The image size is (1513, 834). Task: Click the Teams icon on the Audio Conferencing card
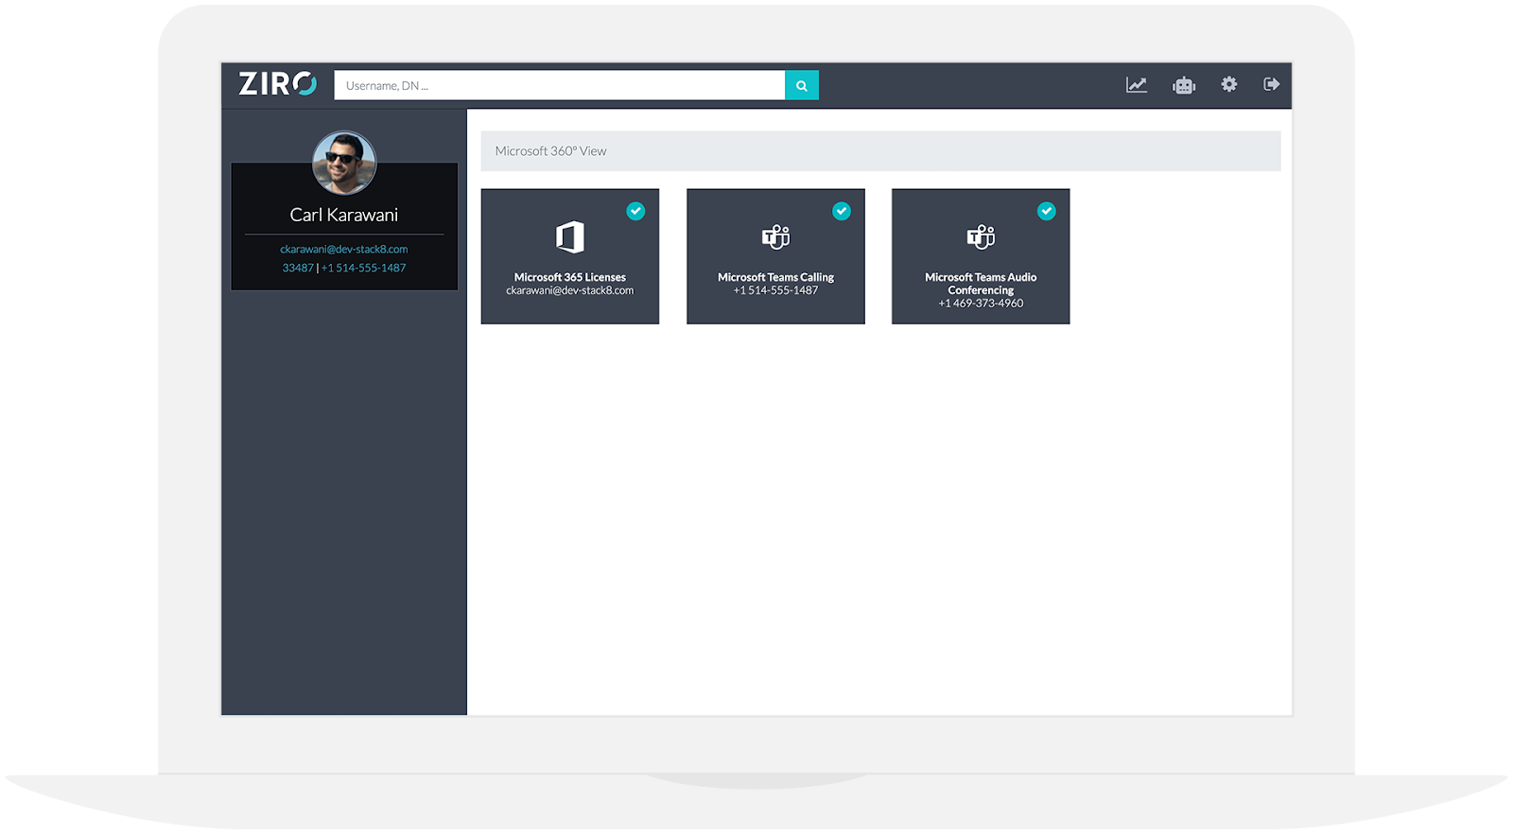pyautogui.click(x=981, y=236)
